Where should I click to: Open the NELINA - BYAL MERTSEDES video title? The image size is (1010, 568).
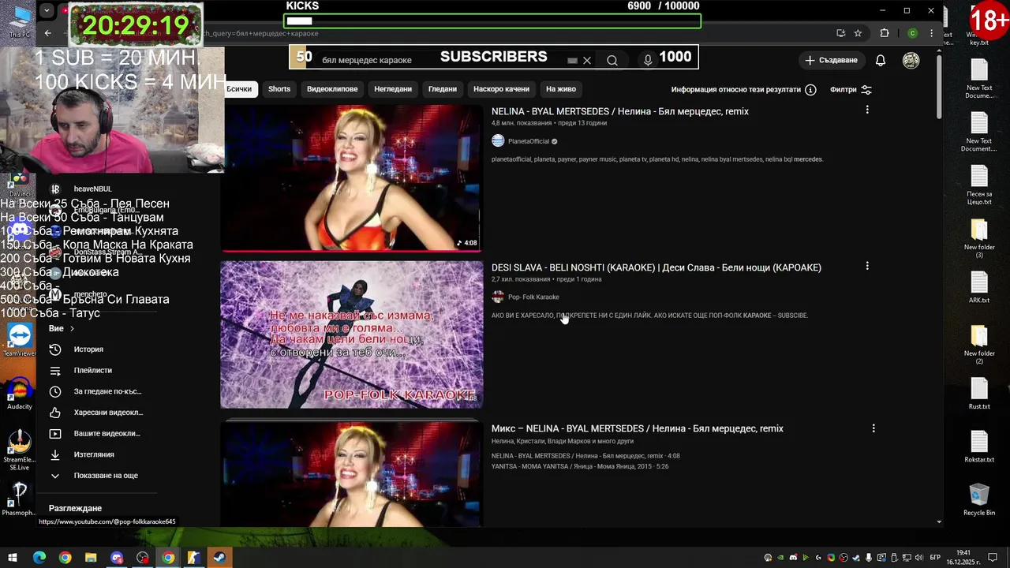(x=620, y=111)
